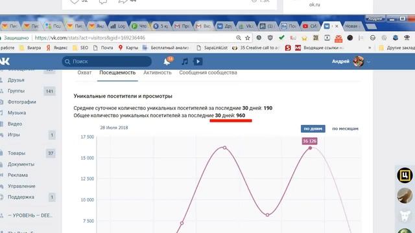Click the first peak data point on the chart
The image size is (415, 233).
[x=224, y=148]
